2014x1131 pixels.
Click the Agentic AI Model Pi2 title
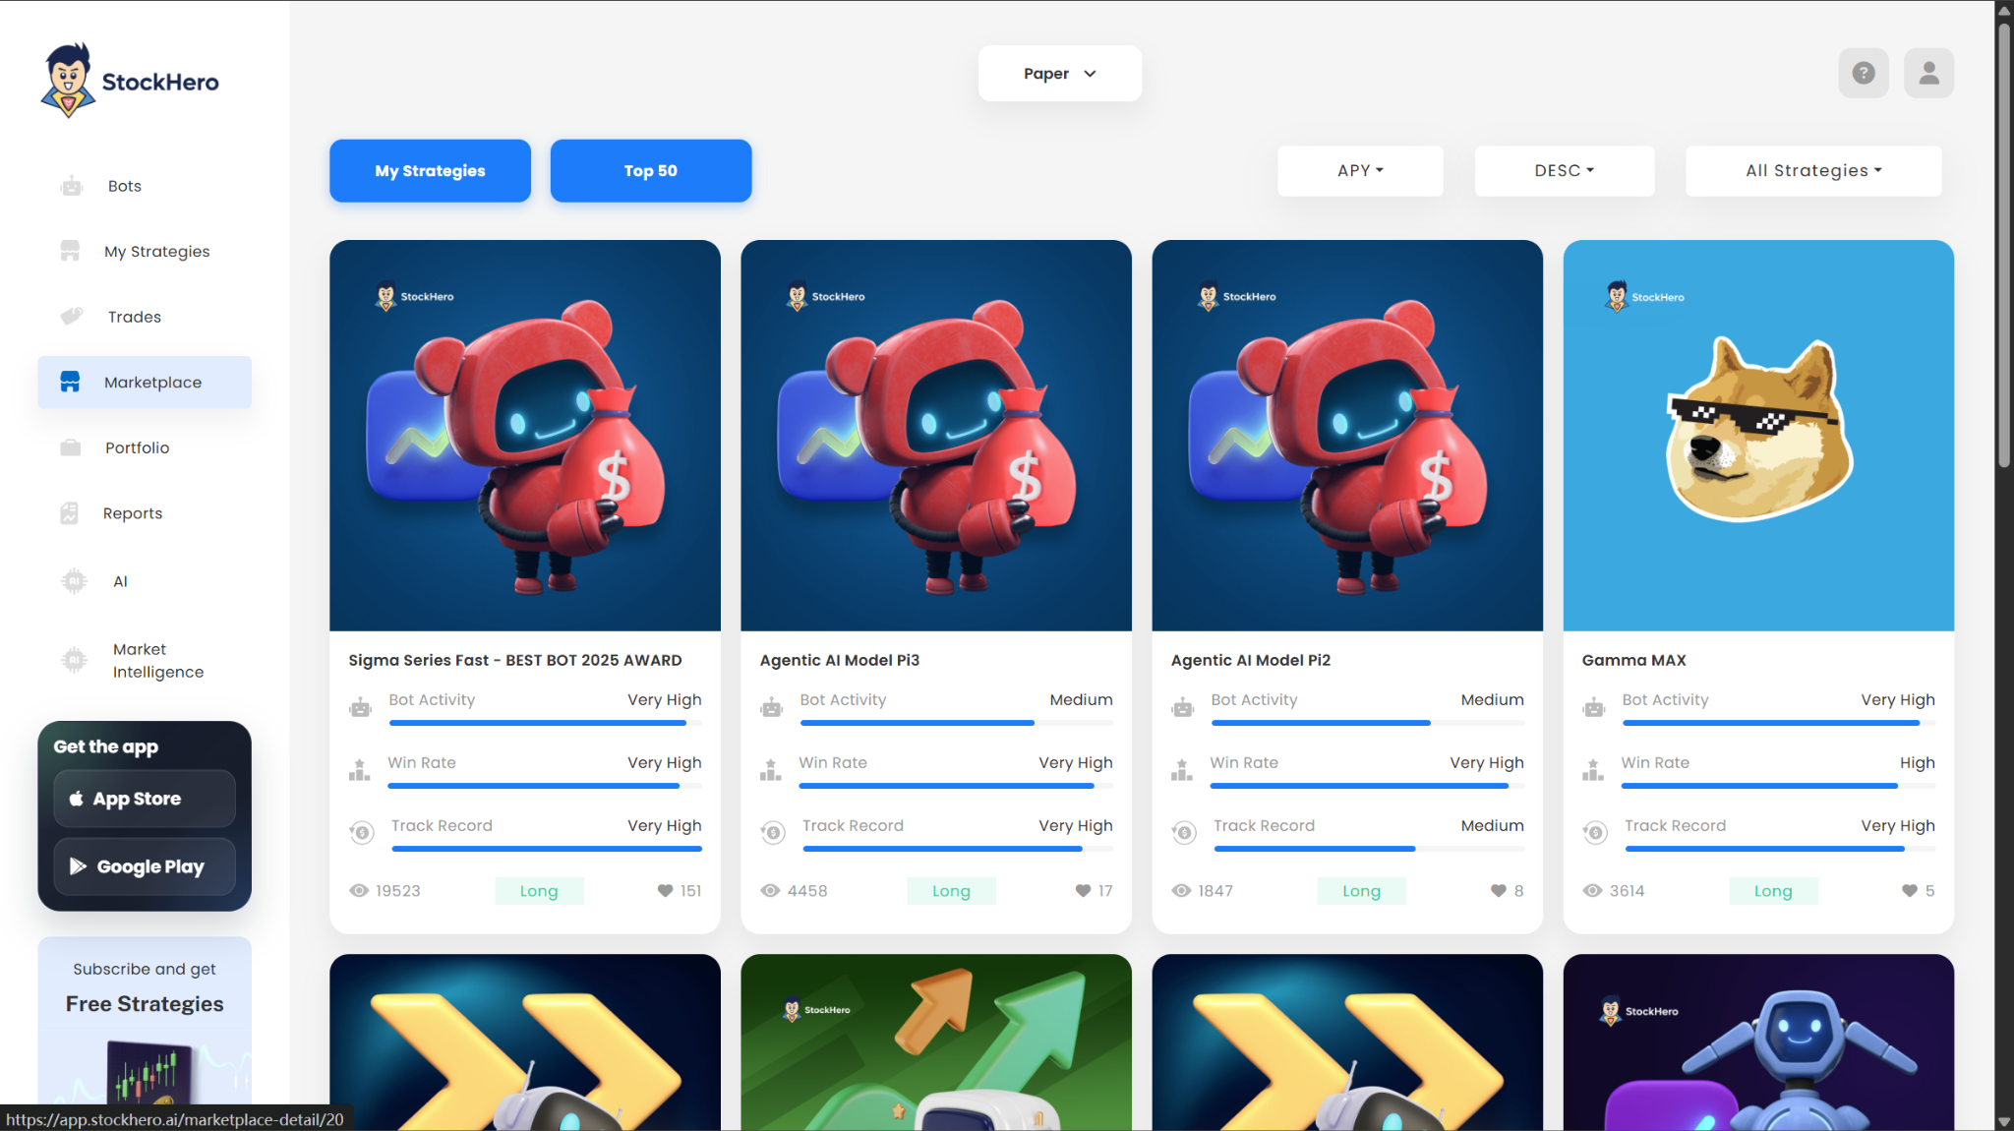tap(1250, 660)
